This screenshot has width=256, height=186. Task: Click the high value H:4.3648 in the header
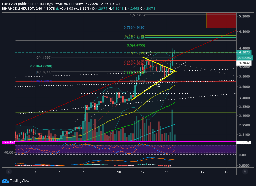[116, 8]
